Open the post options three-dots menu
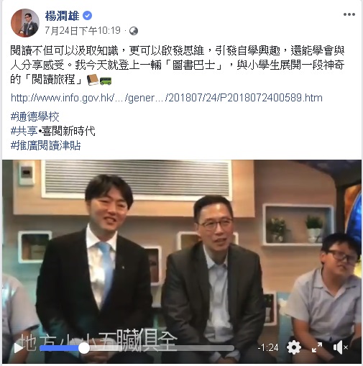Screen dimensions: 363x366 click(349, 14)
